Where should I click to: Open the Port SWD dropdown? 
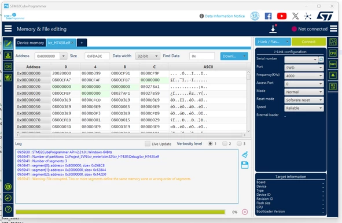[304, 68]
